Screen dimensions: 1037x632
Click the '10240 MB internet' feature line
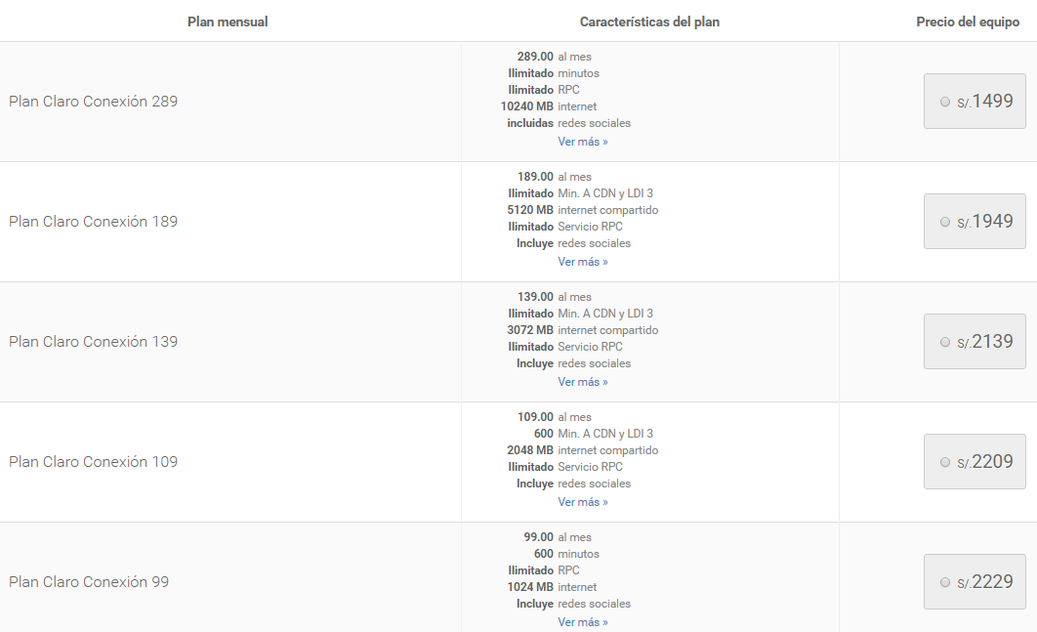point(548,106)
